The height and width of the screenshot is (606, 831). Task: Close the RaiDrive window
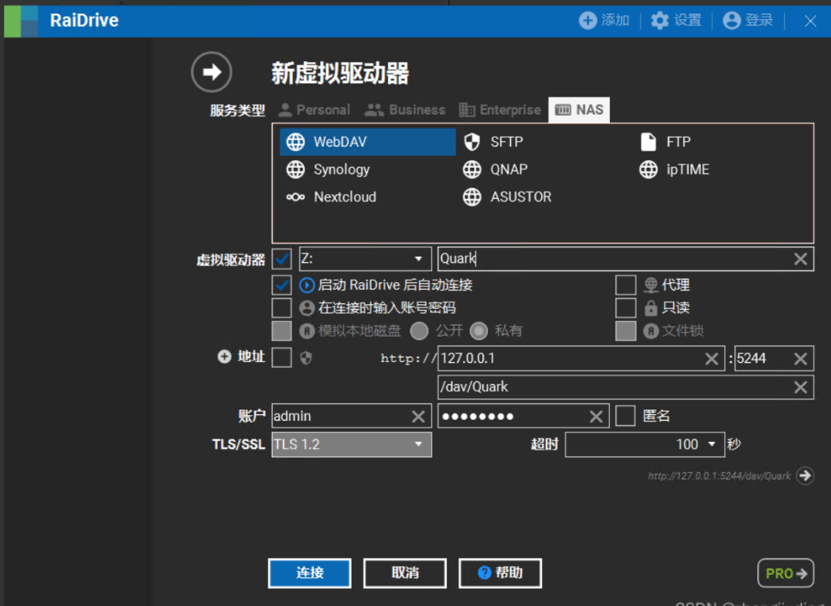(810, 21)
